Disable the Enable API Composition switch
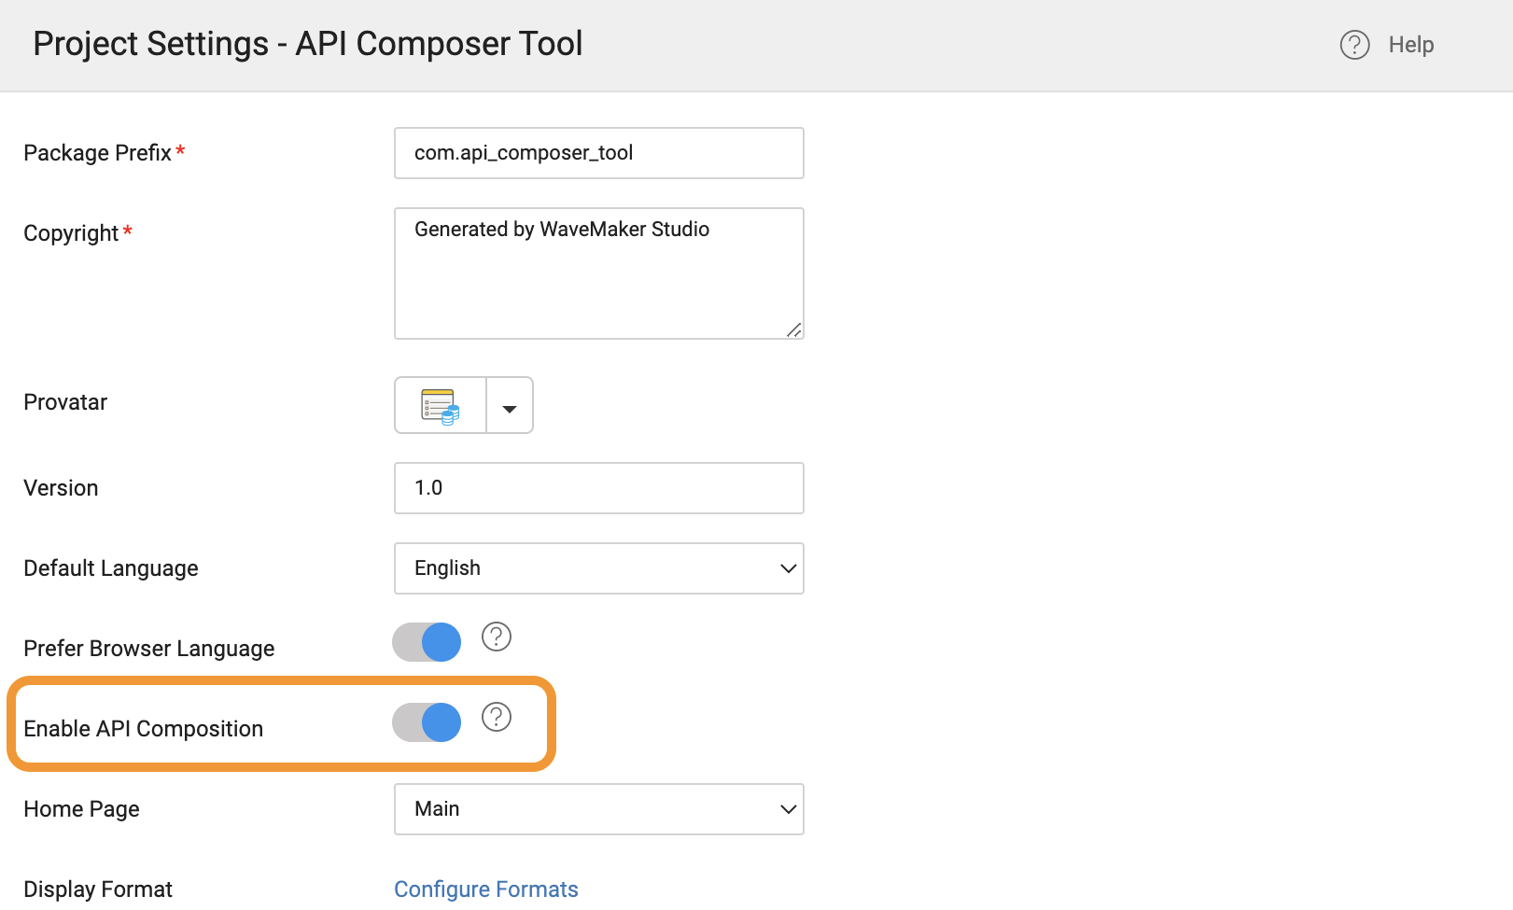 point(427,722)
